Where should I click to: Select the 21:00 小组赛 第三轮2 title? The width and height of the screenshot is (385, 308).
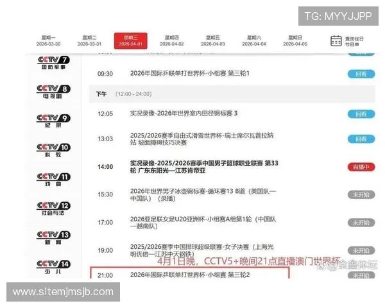click(x=190, y=275)
